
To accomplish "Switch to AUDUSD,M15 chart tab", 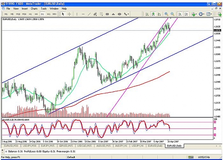I will coord(103,146).
